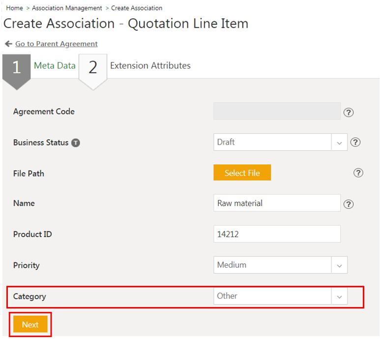Expand the Category dropdown showing Other
The image size is (380, 340).
click(x=339, y=296)
